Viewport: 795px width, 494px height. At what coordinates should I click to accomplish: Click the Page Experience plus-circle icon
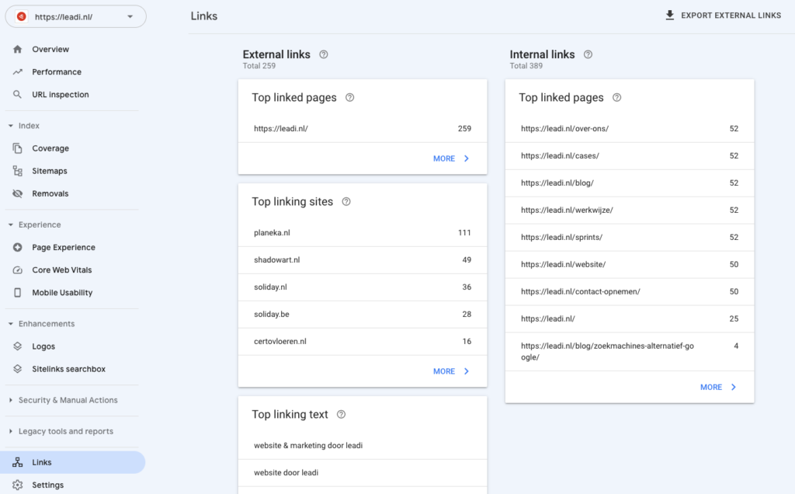point(18,248)
